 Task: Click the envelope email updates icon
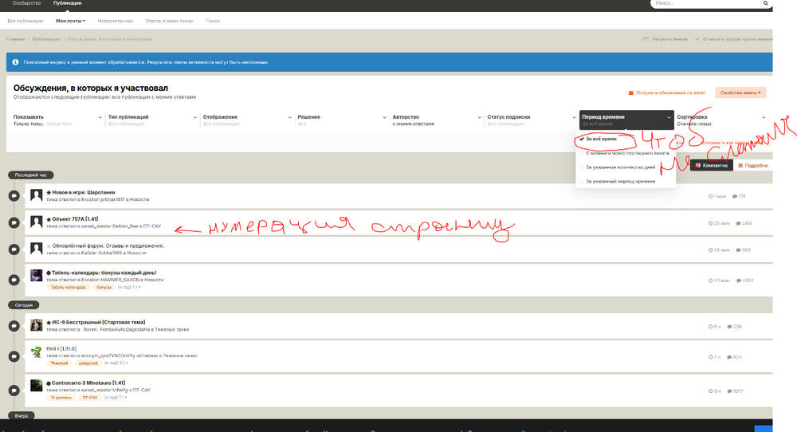pos(630,93)
